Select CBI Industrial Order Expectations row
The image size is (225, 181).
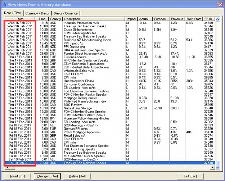tap(110, 67)
